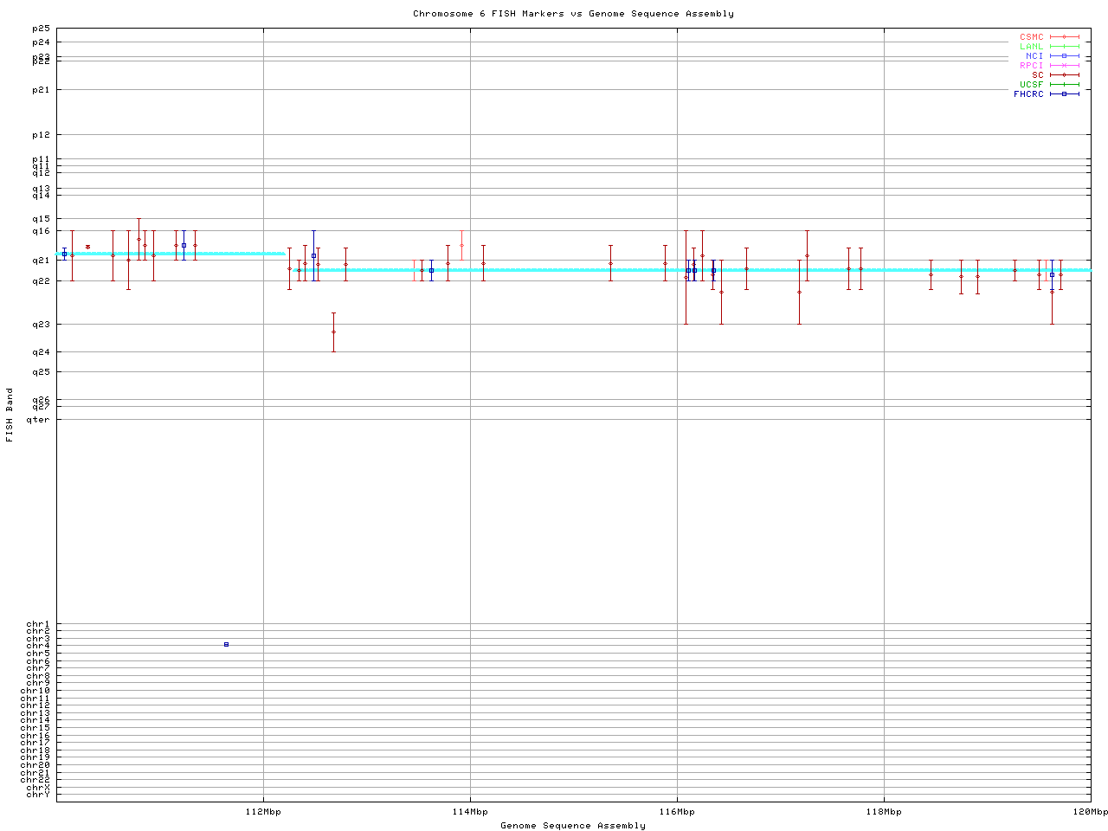Screen dimensions: 1108x831
Task: Click the RPCI legend cross marker
Action: click(1064, 66)
